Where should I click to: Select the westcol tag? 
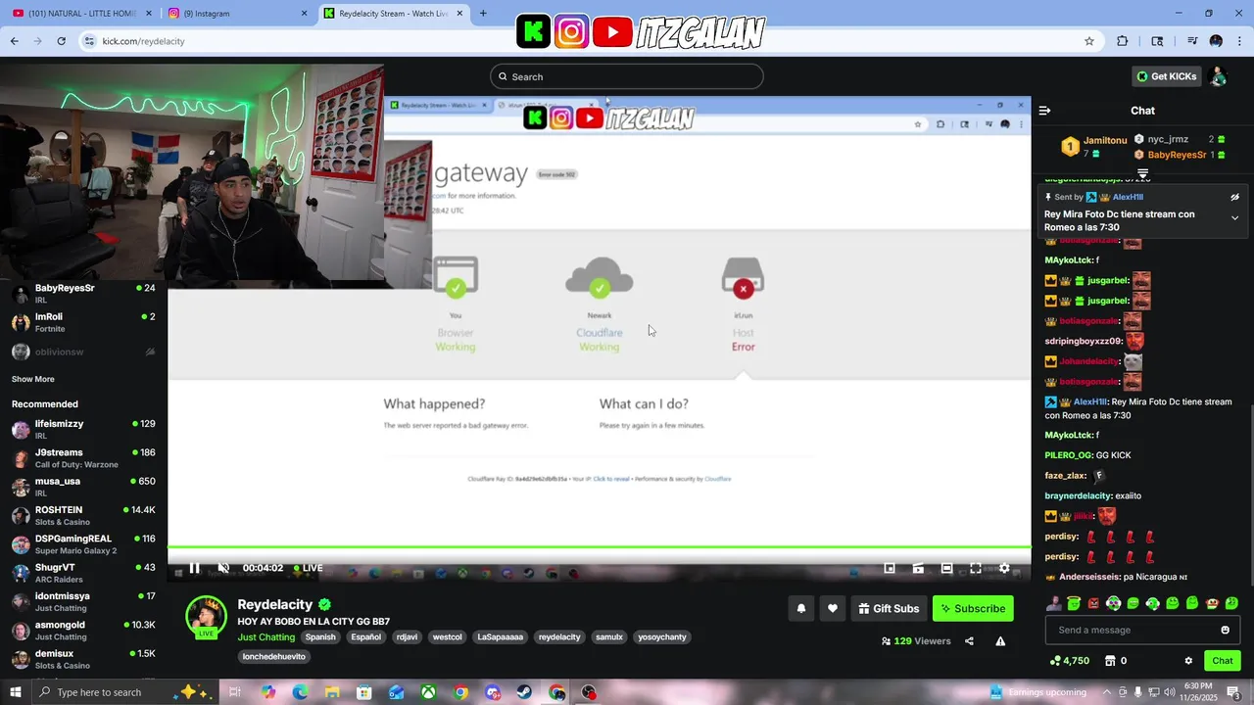447,636
